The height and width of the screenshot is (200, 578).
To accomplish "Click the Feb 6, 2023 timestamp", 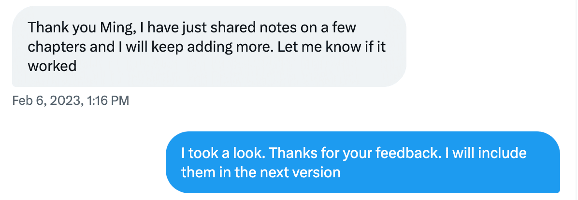I will coord(71,100).
